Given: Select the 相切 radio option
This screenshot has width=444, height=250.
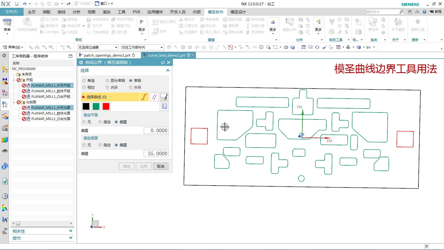Looking at the screenshot, I should point(84,87).
